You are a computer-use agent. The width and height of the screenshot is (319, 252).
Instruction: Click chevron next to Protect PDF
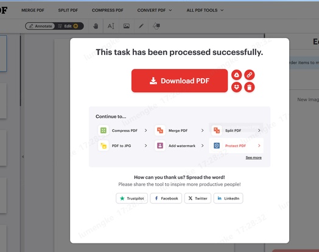(x=259, y=146)
